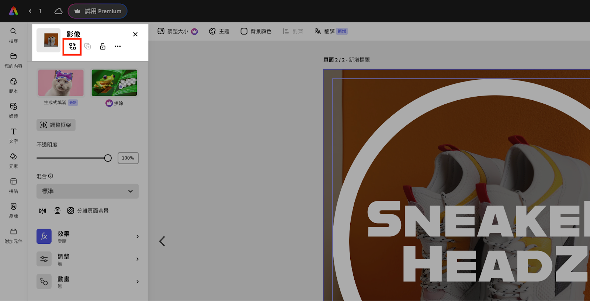Click the 不透明度 opacity slider handle
Image resolution: width=590 pixels, height=301 pixels.
coord(108,158)
